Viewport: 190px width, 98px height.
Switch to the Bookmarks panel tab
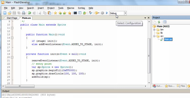170,86
